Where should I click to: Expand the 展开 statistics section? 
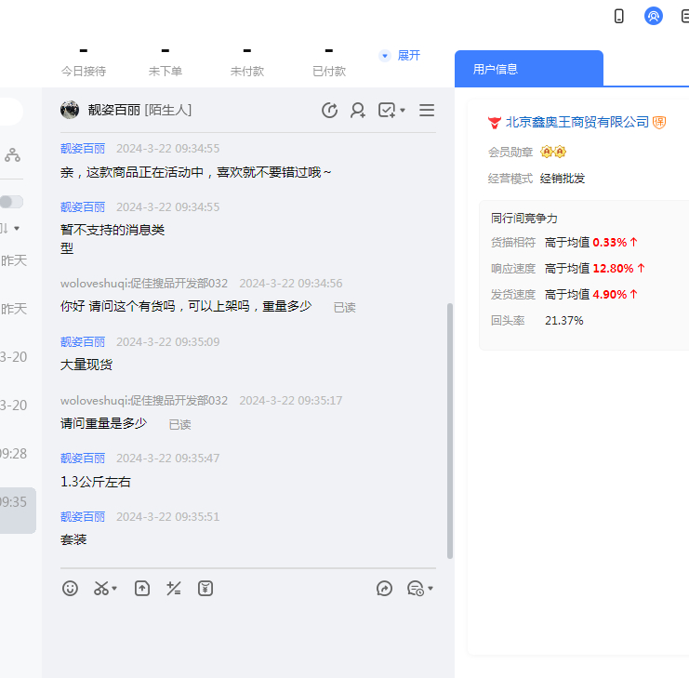[x=401, y=56]
